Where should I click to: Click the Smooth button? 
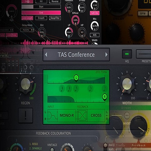(41, 18)
